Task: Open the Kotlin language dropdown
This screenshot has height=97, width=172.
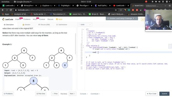Action: [x=85, y=25]
